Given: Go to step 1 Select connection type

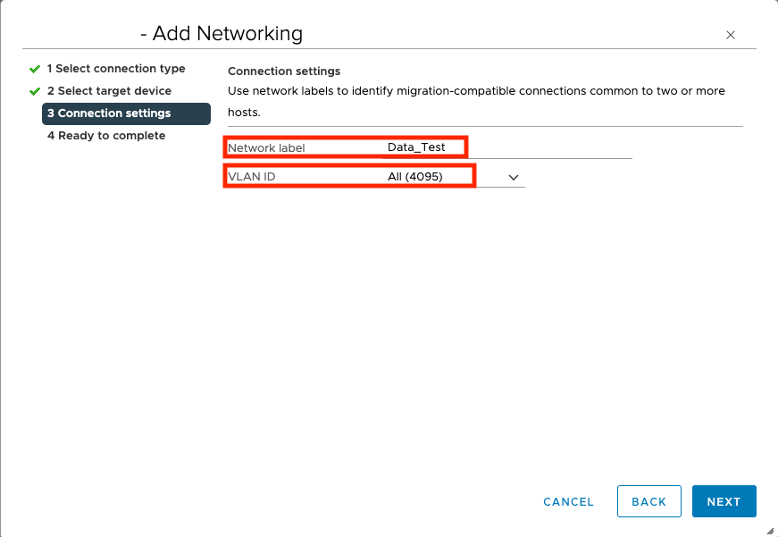Looking at the screenshot, I should [x=116, y=69].
